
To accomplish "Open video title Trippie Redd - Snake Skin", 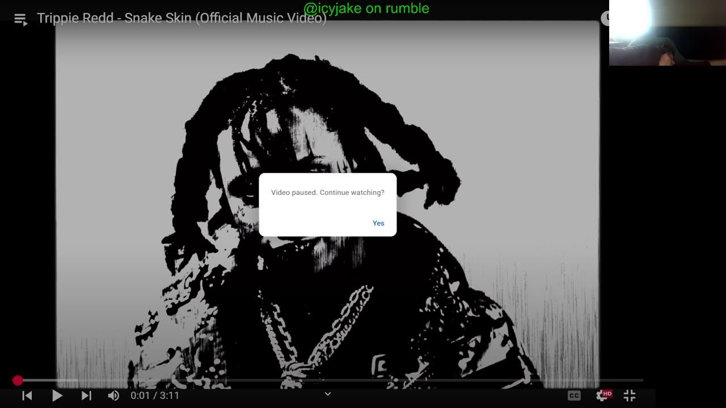I will tap(181, 19).
